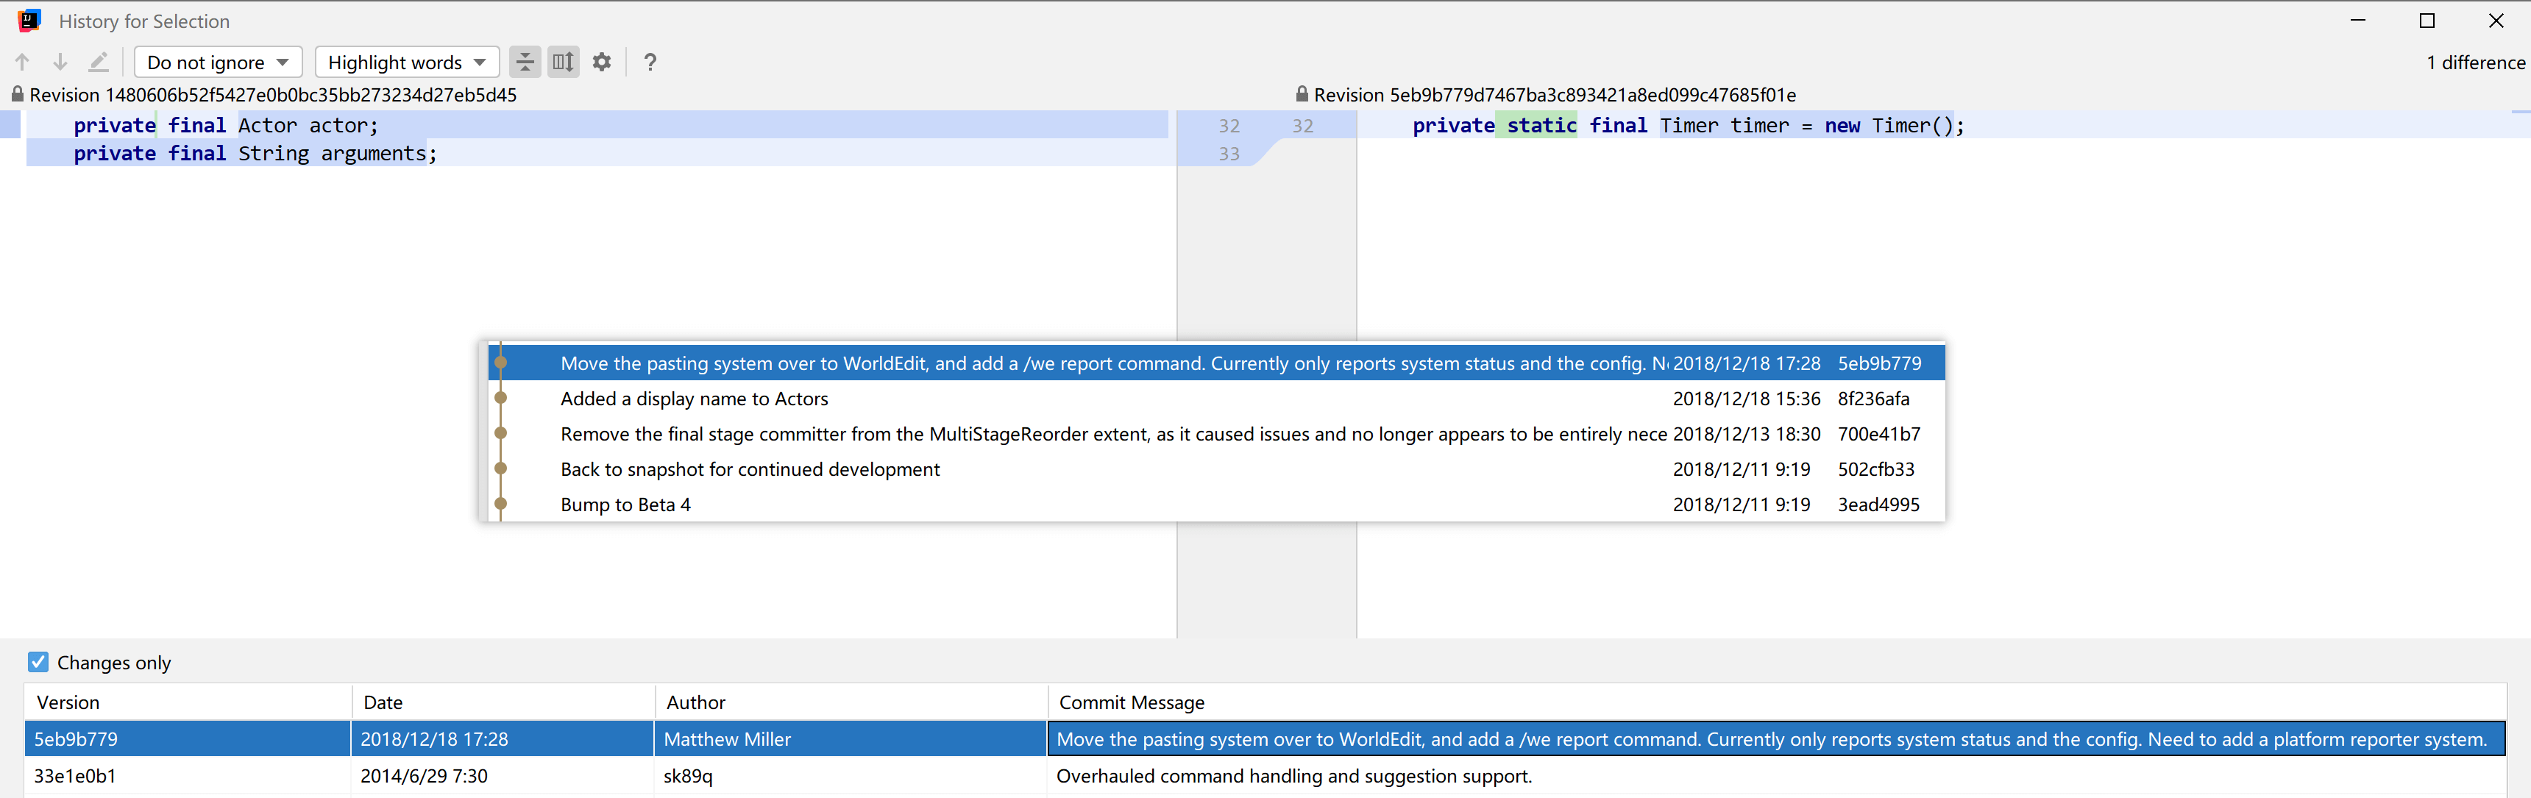
Task: Click lock icon beside left revision
Action: coord(17,94)
